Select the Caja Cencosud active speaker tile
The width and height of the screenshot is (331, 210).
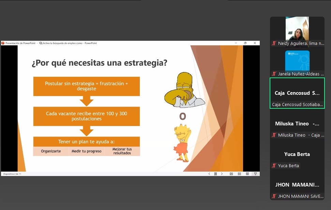point(297,93)
